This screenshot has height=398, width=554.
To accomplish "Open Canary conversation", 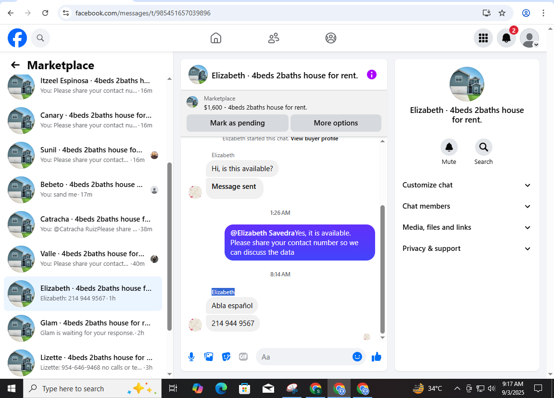I will coord(83,121).
